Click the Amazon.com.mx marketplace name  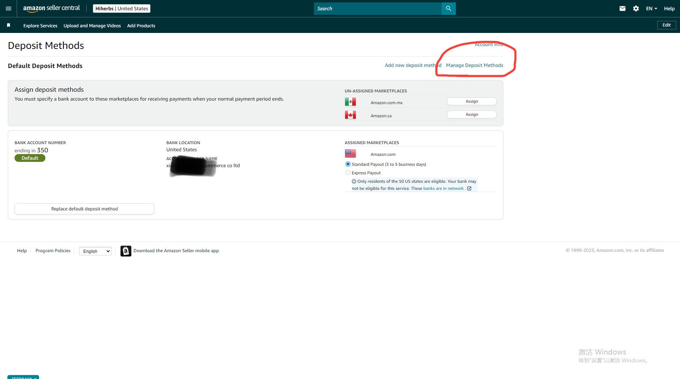tap(386, 103)
